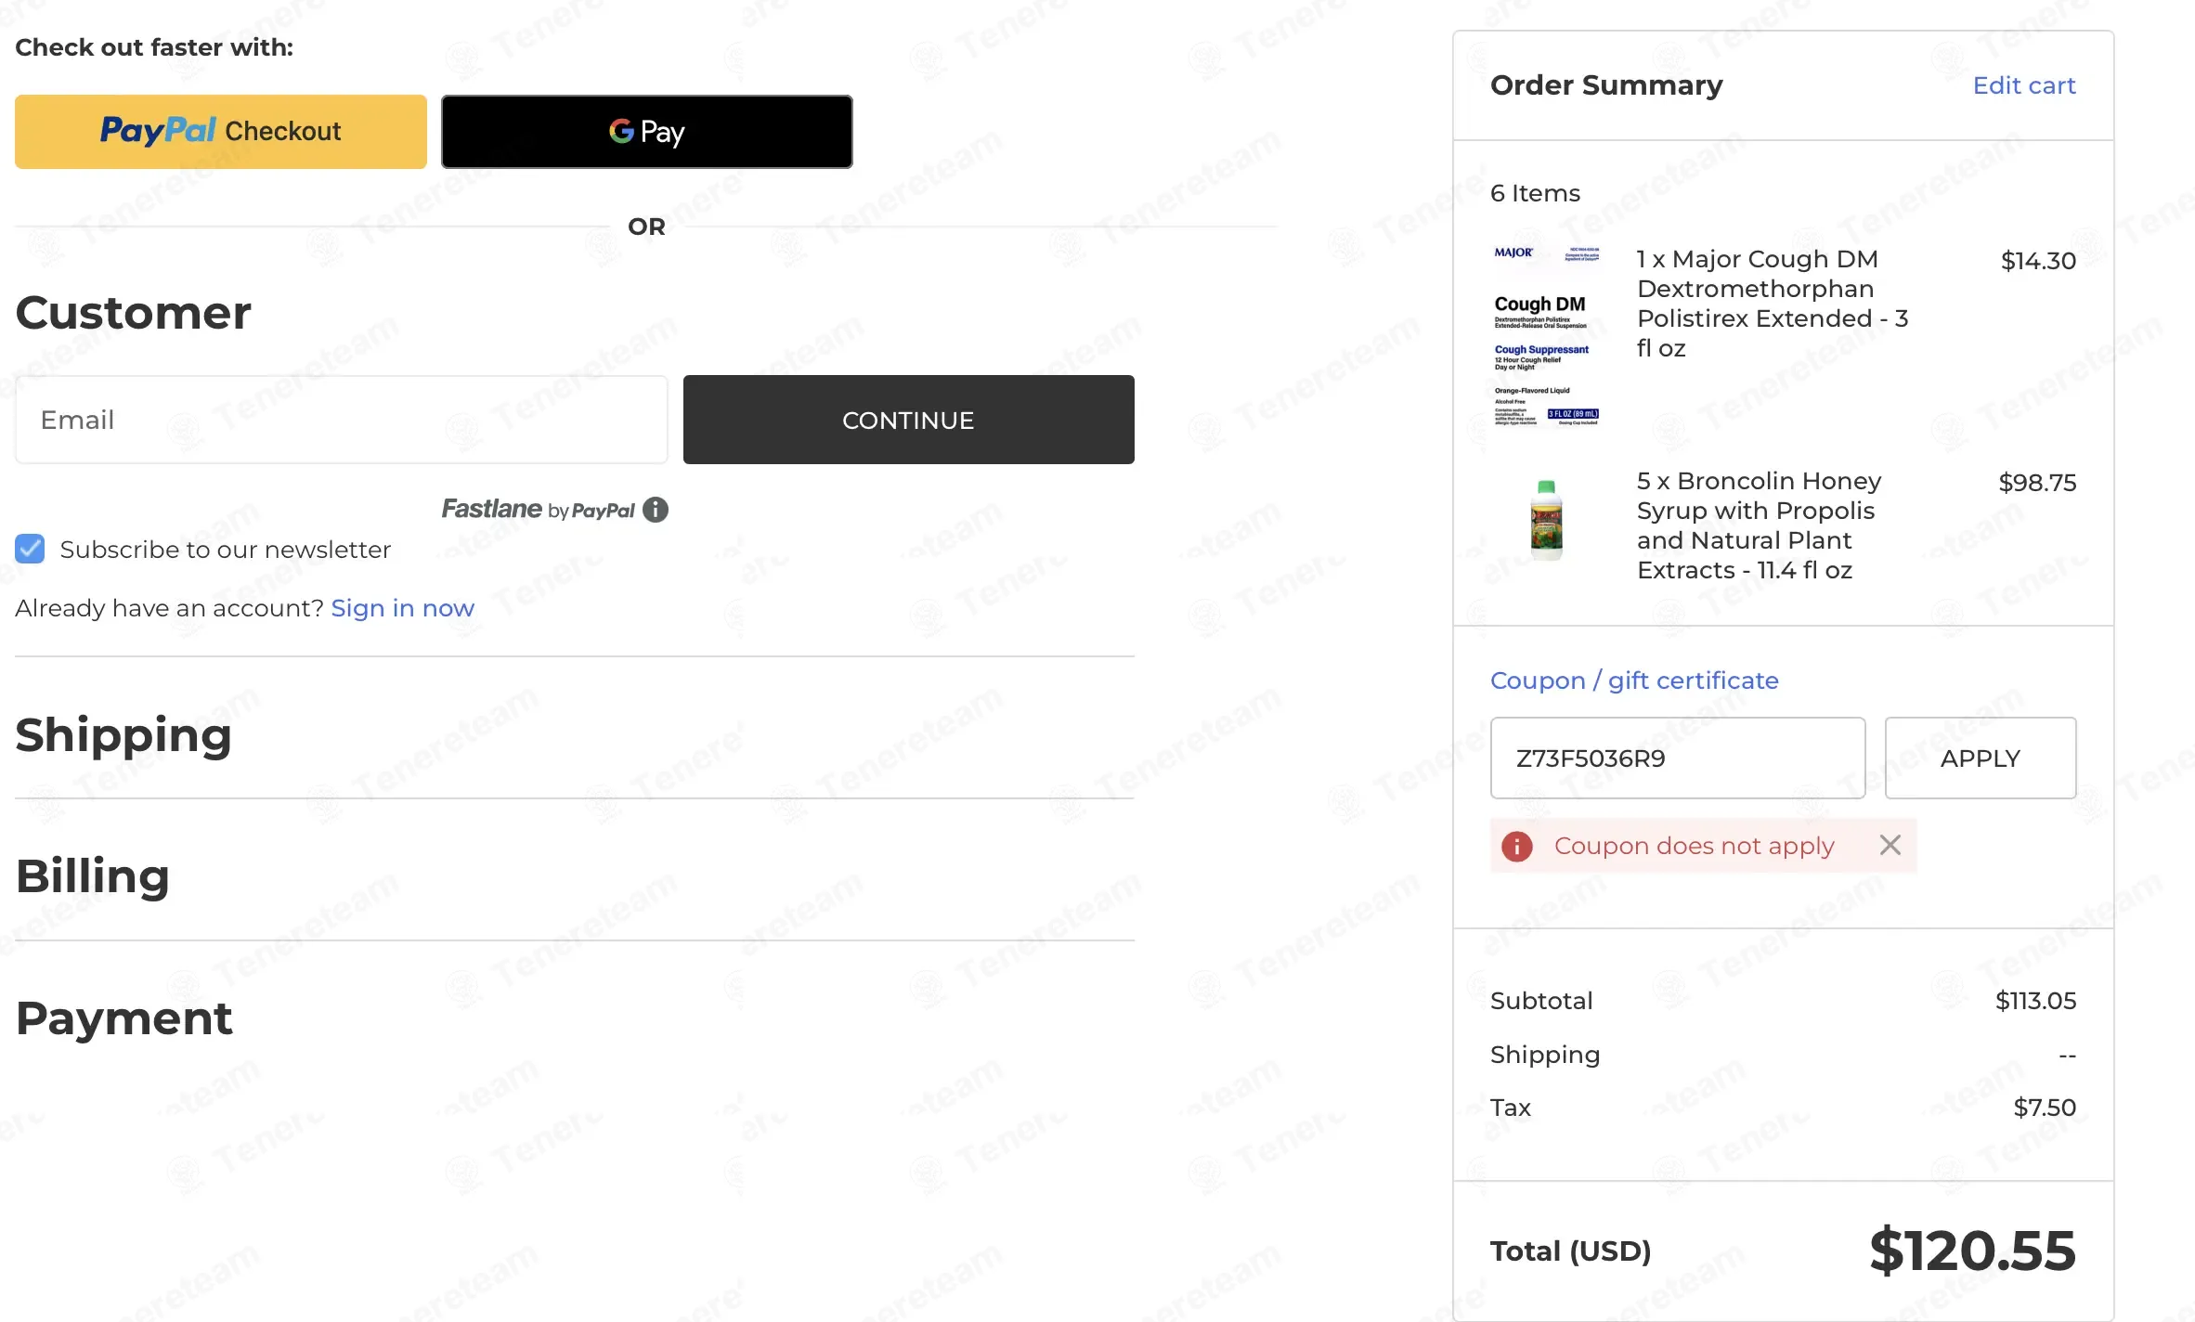Focus the Email input field
Screen dimensions: 2195x1322
(x=341, y=420)
